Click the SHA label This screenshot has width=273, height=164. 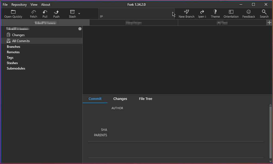pyautogui.click(x=104, y=130)
